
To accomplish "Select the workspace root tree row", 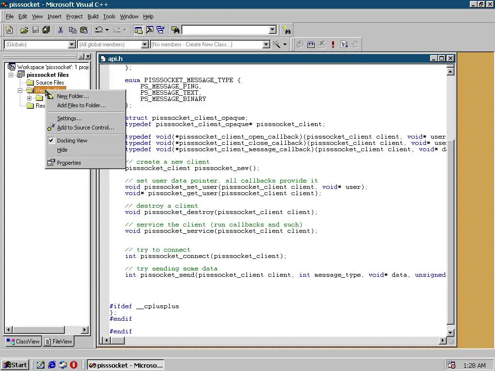I will 53,67.
